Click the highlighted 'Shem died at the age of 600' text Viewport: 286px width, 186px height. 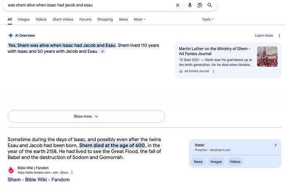[112, 145]
